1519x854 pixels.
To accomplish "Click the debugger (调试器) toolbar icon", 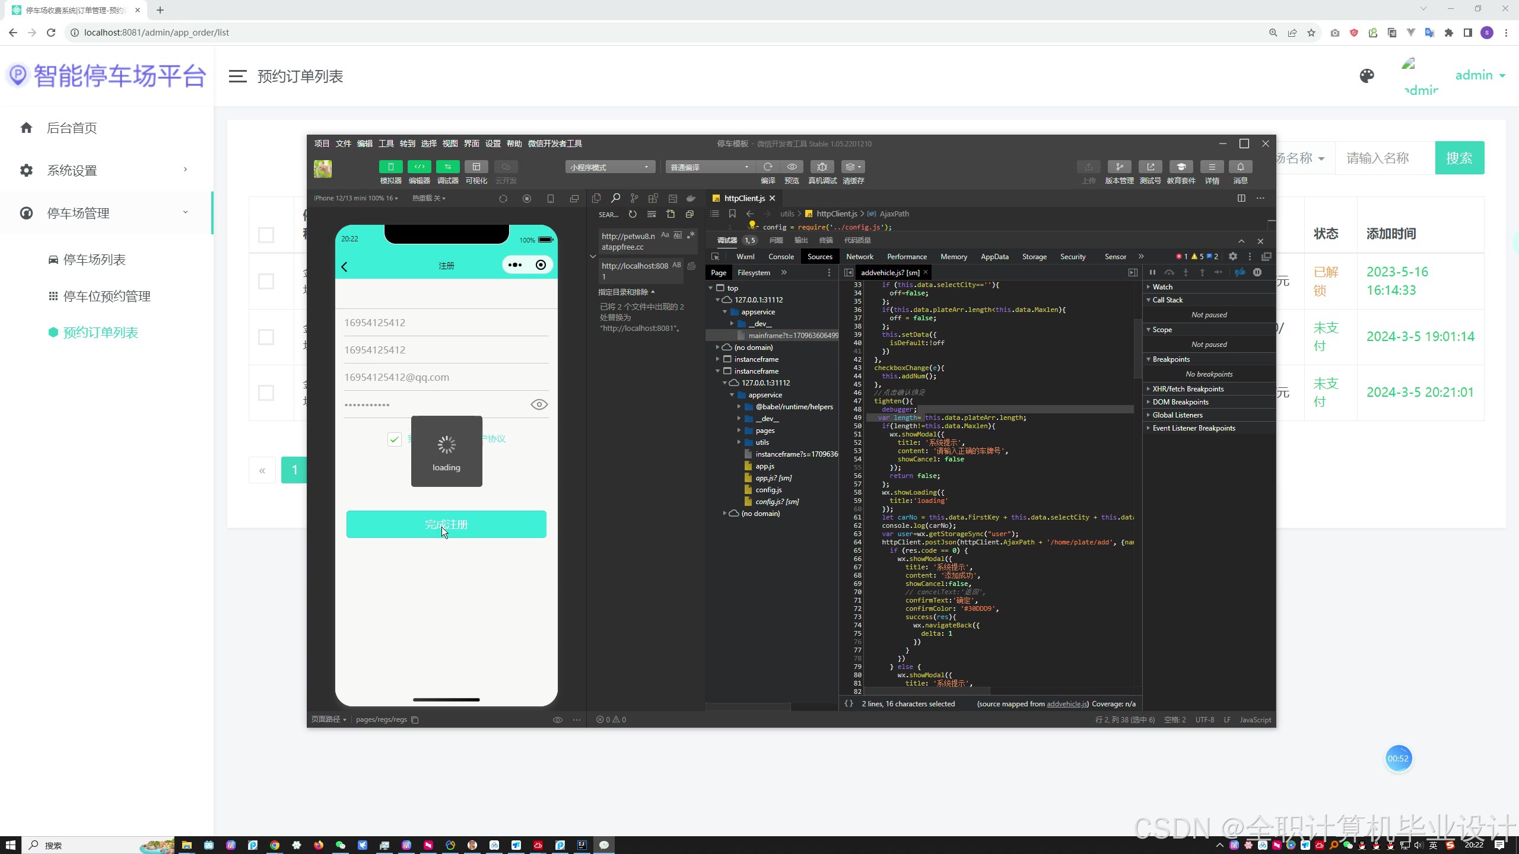I will 447,167.
